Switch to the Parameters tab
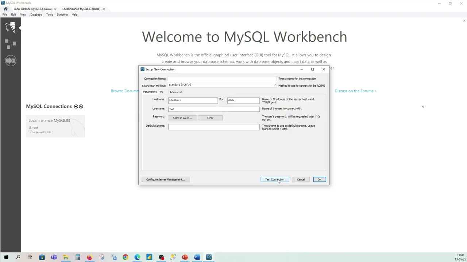Viewport: 467px width, 262px height. [150, 92]
